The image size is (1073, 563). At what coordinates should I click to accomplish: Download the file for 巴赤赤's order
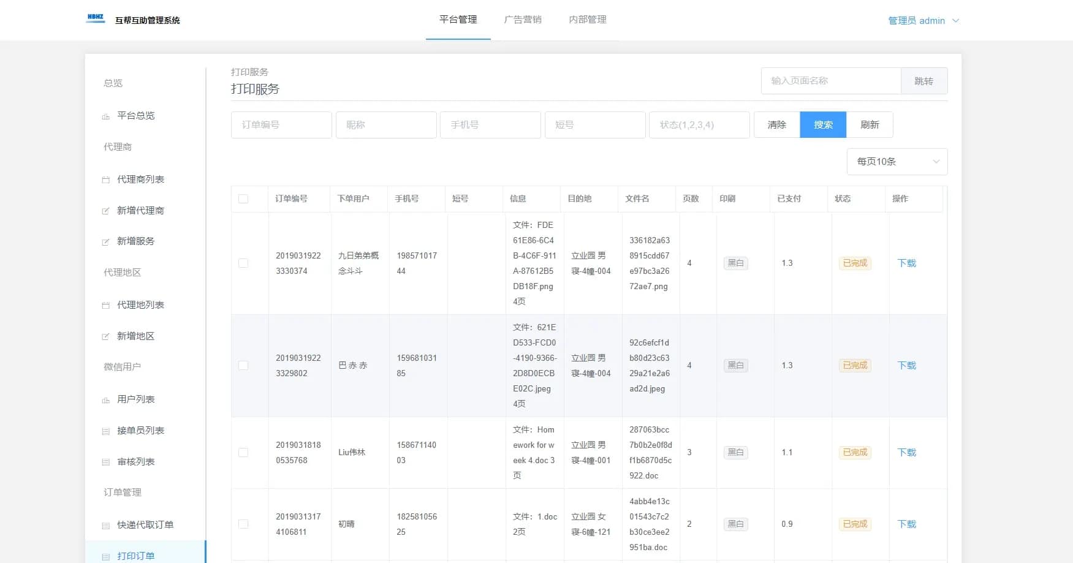(x=906, y=366)
